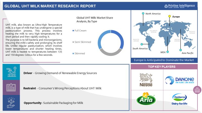The width and height of the screenshot is (202, 113).
Task: Click the Opportunity hand-with-stars icon
Action: tap(11, 103)
